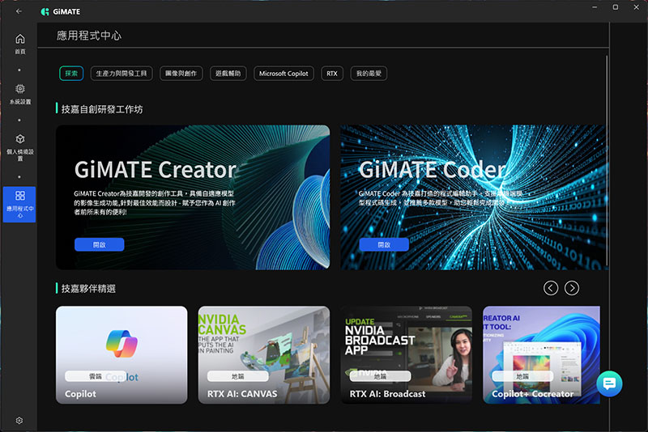648x432 pixels.
Task: Click the GiMATE logo icon
Action: pos(44,12)
